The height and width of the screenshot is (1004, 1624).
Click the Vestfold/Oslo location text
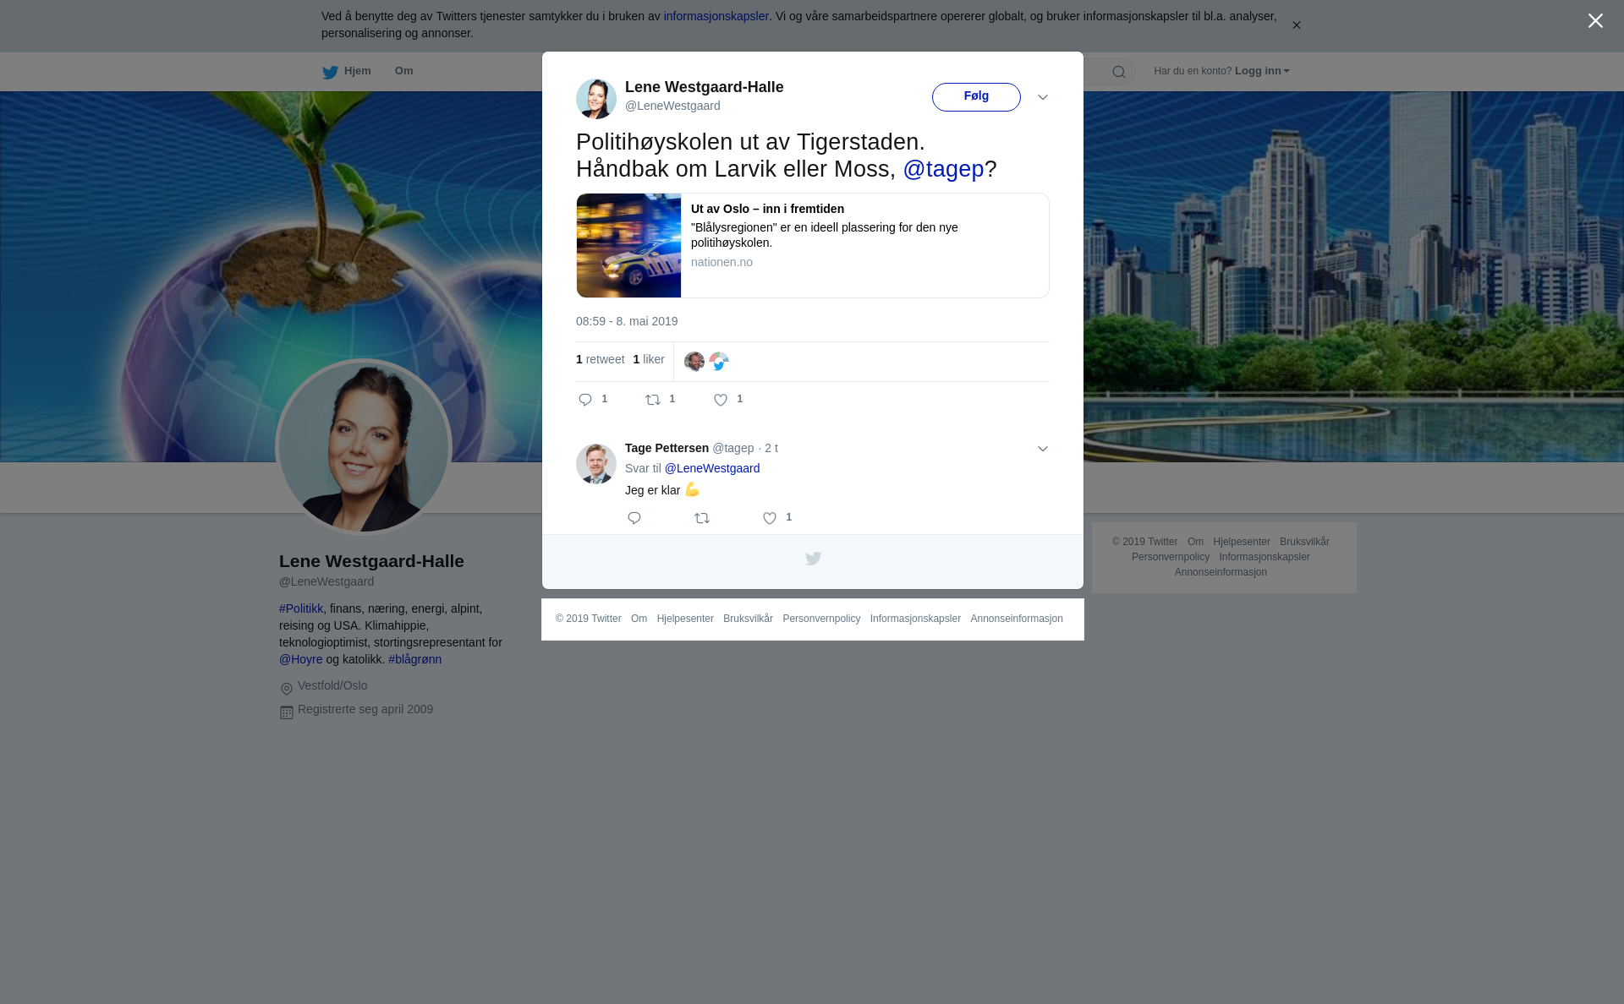pyautogui.click(x=332, y=685)
